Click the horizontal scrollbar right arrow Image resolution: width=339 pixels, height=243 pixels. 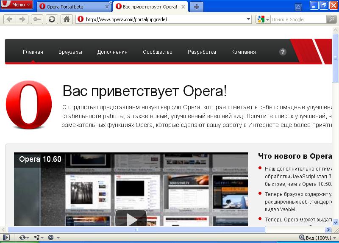point(328,229)
